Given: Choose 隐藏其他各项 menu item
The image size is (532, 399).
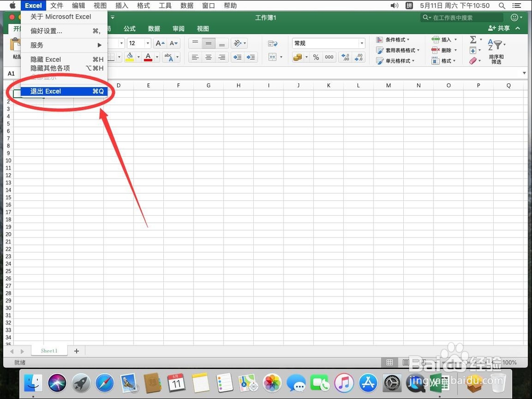Looking at the screenshot, I should coord(64,68).
